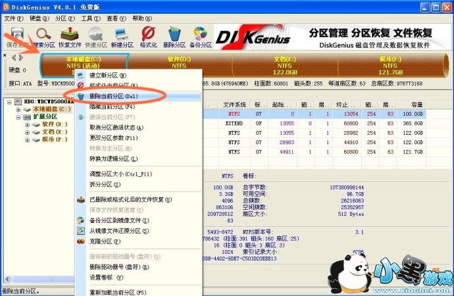Open the 分区(P) menu
454x296 pixels.
click(65, 18)
